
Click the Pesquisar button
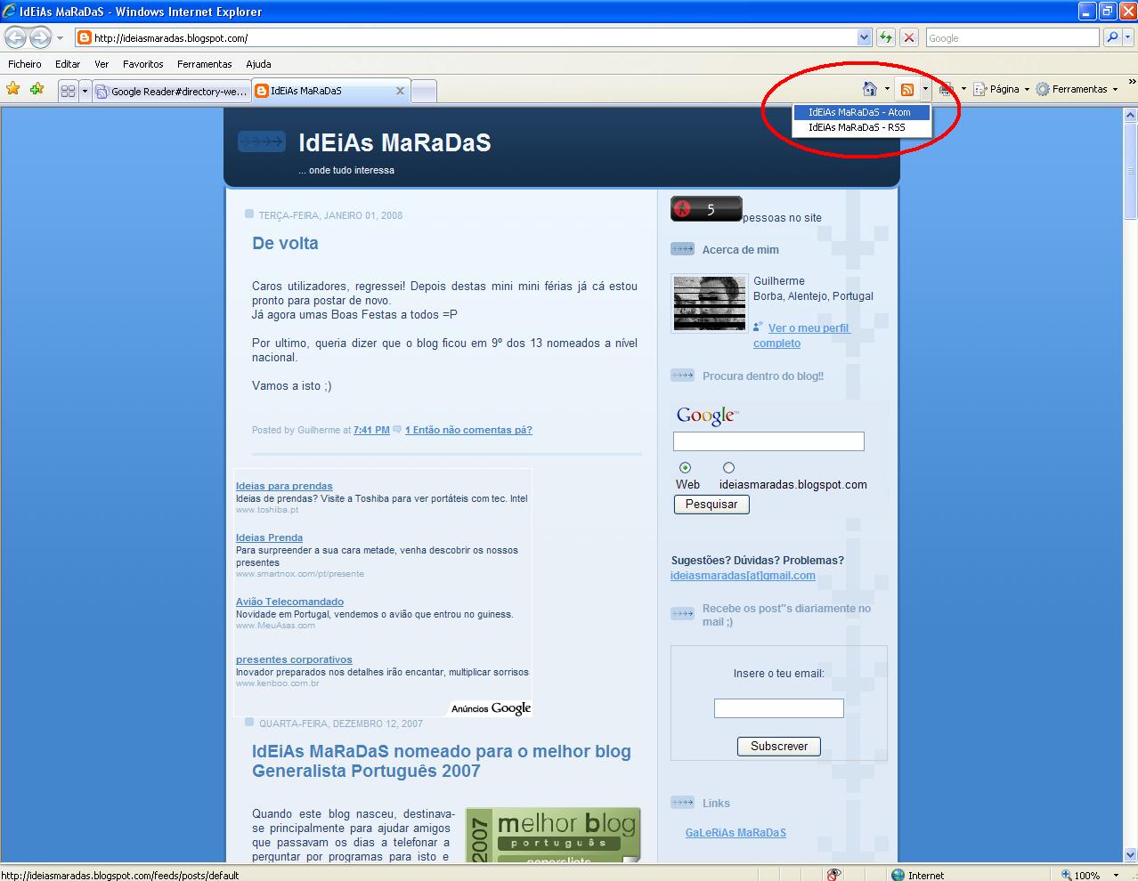click(x=711, y=505)
